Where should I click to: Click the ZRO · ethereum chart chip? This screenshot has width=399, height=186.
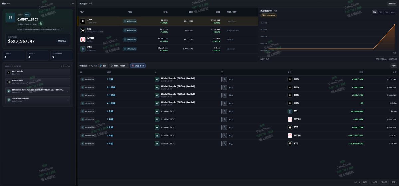(x=268, y=16)
